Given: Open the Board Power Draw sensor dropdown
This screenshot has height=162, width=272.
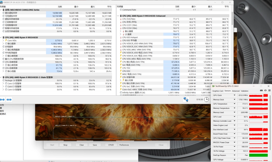Looking at the screenshot, I should tap(234, 134).
